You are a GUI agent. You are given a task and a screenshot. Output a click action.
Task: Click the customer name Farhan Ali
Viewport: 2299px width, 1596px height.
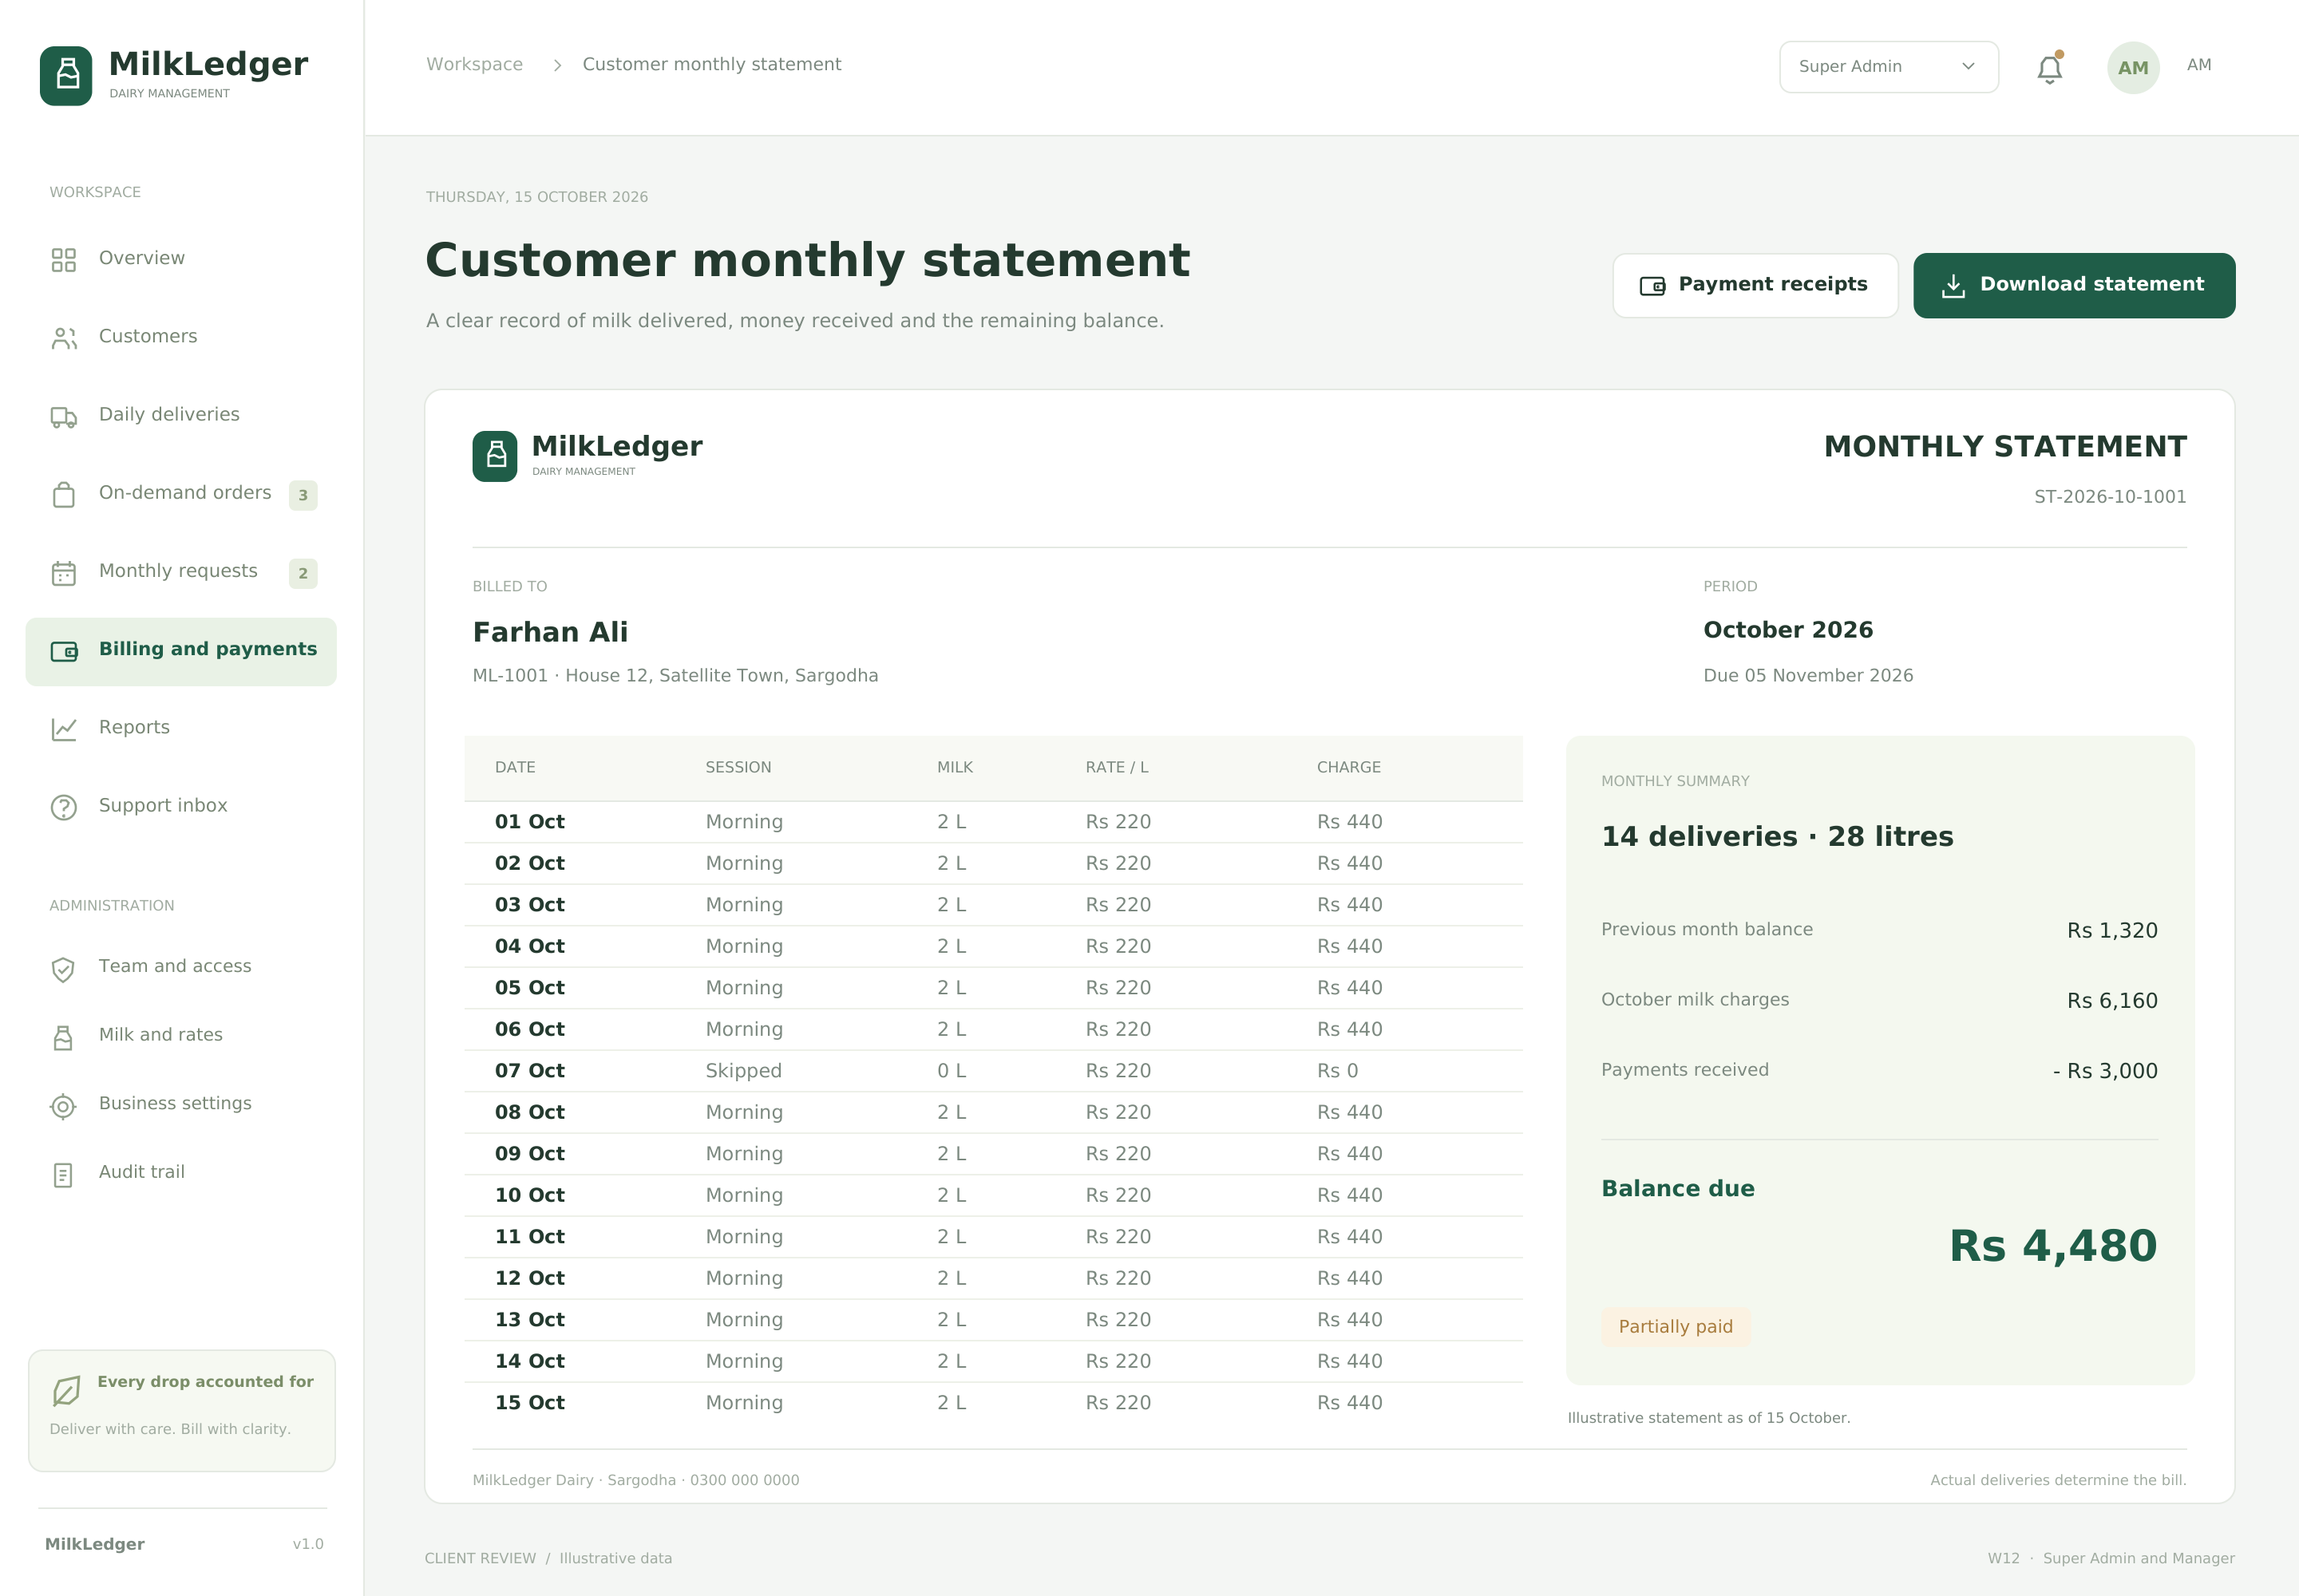(550, 632)
